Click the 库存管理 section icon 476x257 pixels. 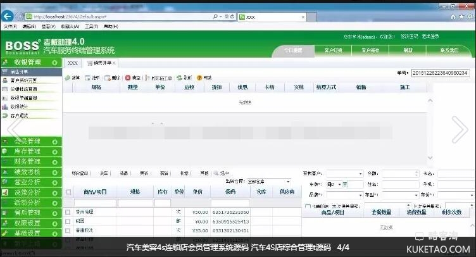(x=5, y=151)
